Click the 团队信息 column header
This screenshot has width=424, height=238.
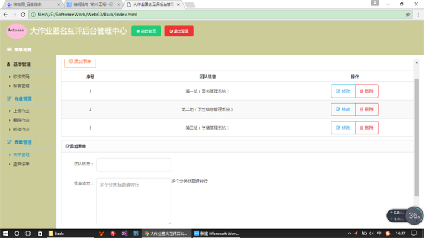207,77
